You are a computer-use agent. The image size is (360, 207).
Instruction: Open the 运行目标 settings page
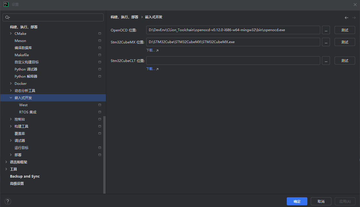tap(21, 148)
